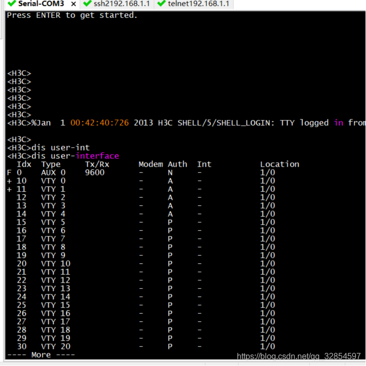
Task: Switch to the Serial-COM3 session tab
Action: click(41, 4)
